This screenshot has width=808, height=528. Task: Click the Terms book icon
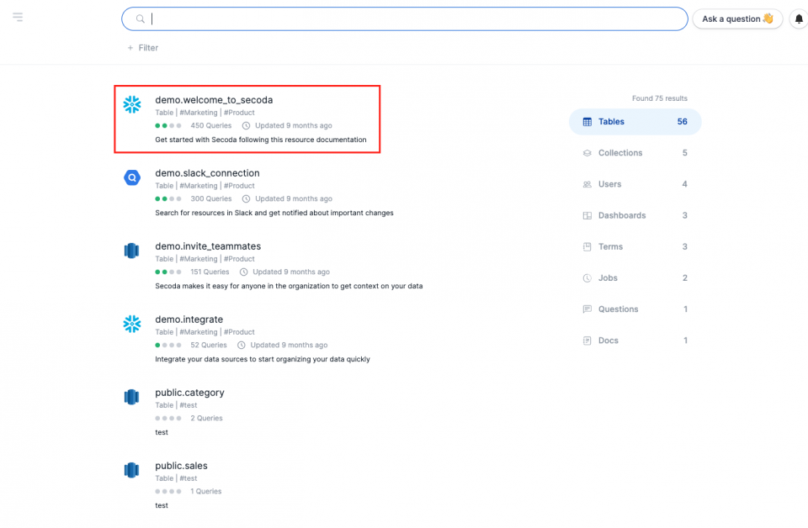tap(587, 247)
